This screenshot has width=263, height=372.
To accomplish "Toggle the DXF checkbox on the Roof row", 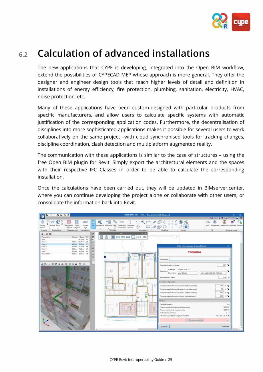I will tap(87, 239).
